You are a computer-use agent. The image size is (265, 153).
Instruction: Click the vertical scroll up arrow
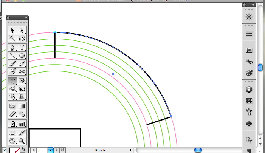(x=260, y=138)
